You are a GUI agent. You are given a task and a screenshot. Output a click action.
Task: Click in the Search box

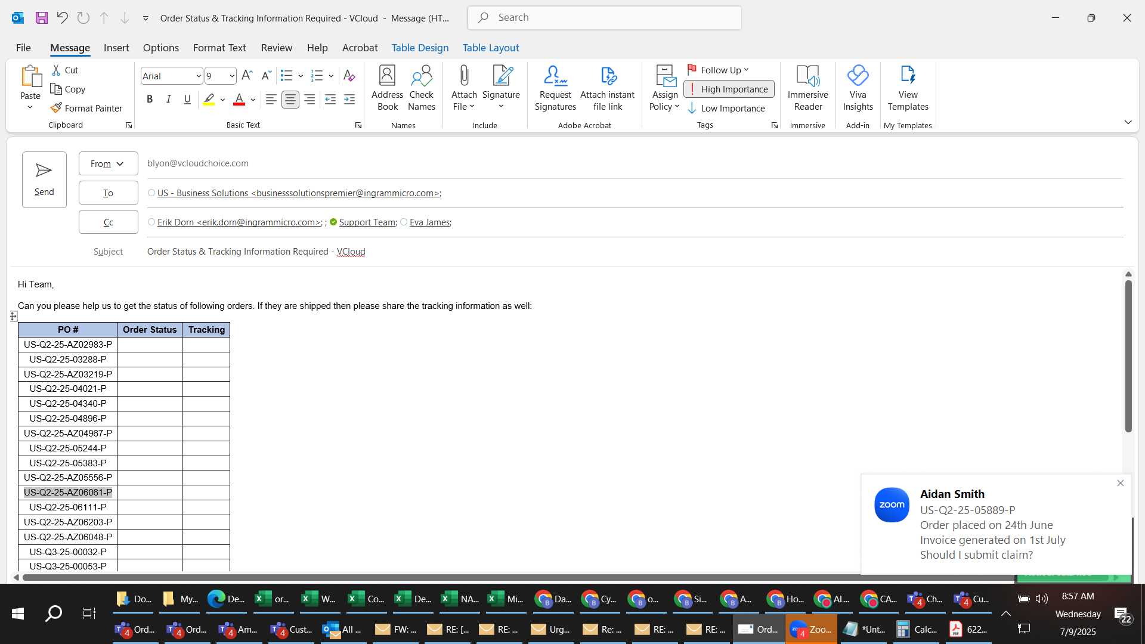click(605, 18)
